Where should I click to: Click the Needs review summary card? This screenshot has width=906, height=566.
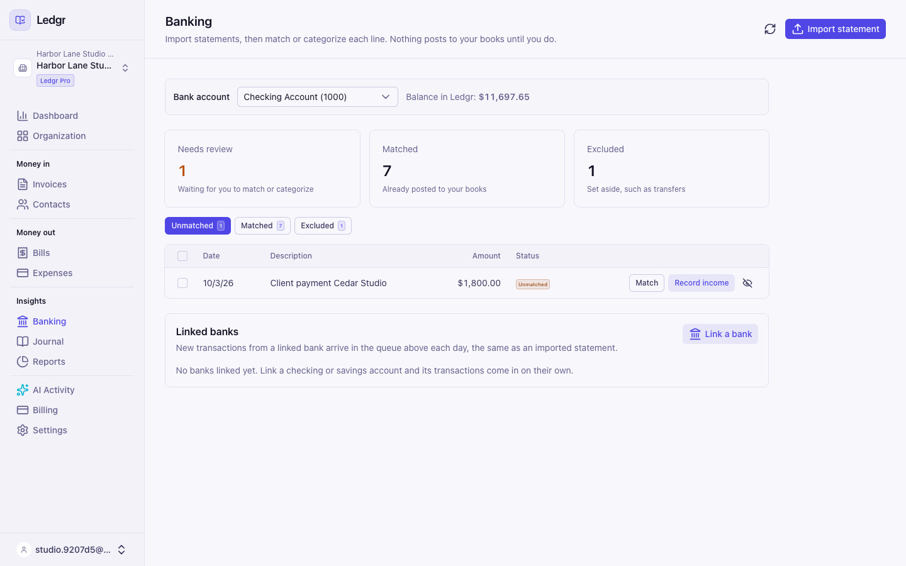(262, 169)
